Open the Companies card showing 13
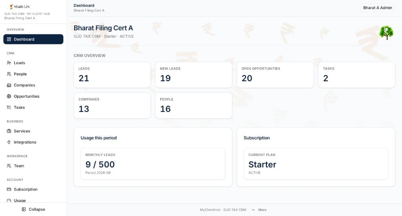The height and width of the screenshot is (216, 402). 112,105
